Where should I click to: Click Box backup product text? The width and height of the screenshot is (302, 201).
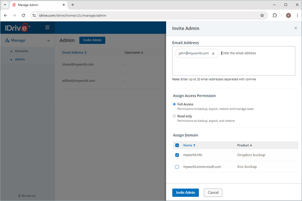click(x=247, y=166)
